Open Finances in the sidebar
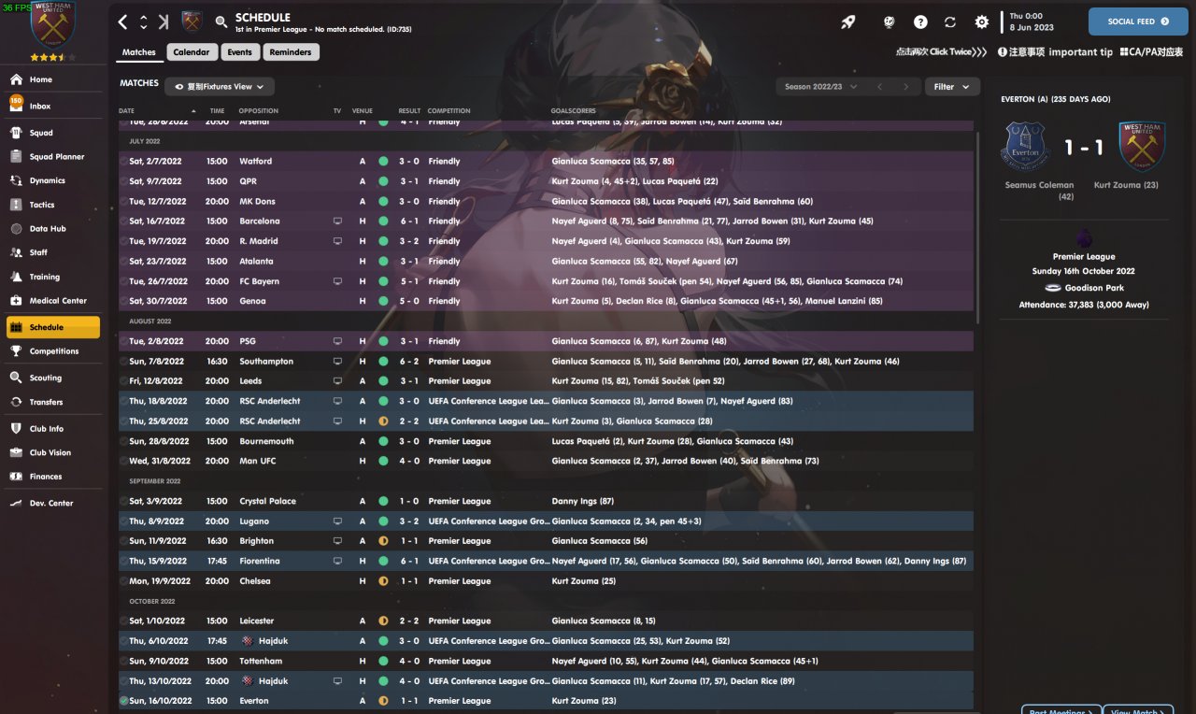Screen dimensions: 1196x714 [x=51, y=477]
